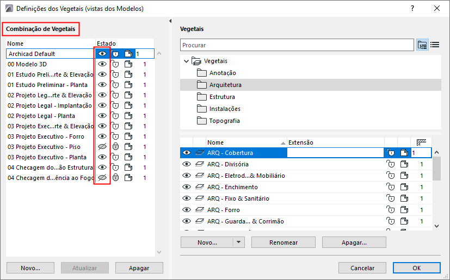Switch to folder tree view of layers
The width and height of the screenshot is (450, 280).
(422, 45)
